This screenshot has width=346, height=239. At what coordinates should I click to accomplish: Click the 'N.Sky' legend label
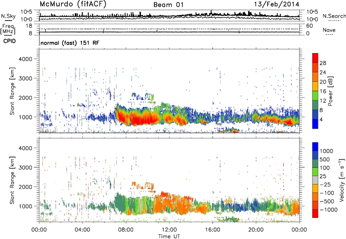8,16
